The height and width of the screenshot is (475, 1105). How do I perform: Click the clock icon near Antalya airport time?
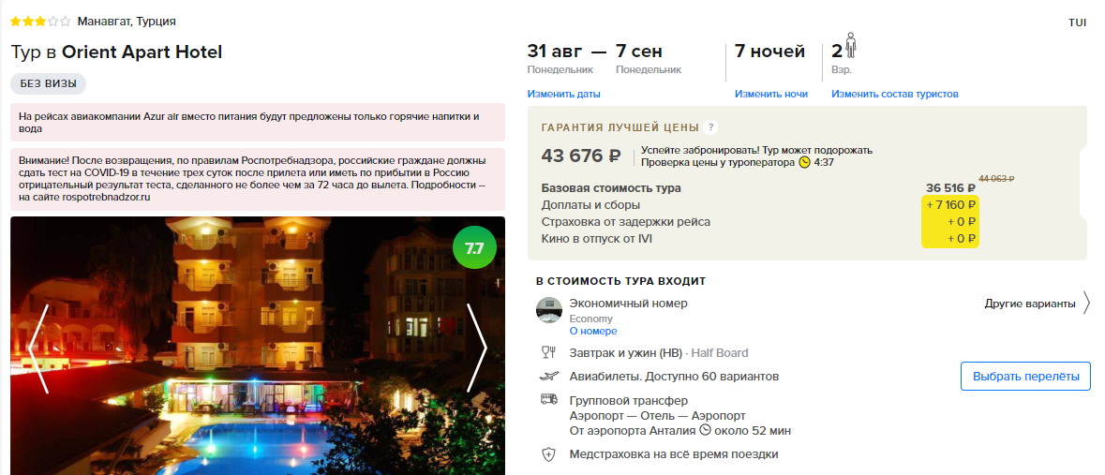pyautogui.click(x=705, y=430)
